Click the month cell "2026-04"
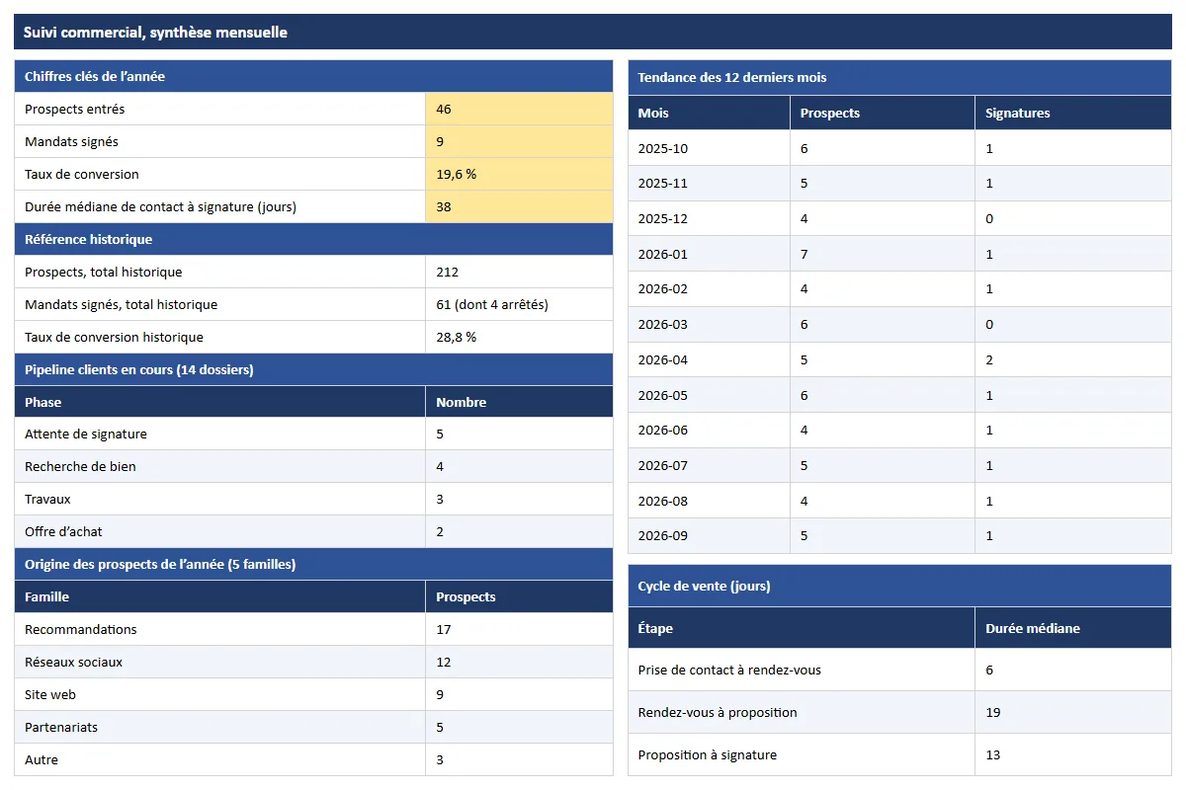This screenshot has width=1186, height=790. pos(709,359)
